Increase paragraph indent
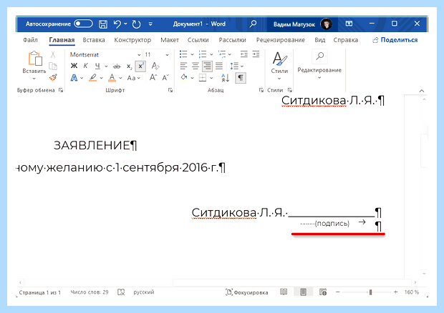This screenshot has width=444, height=313. pos(256,54)
